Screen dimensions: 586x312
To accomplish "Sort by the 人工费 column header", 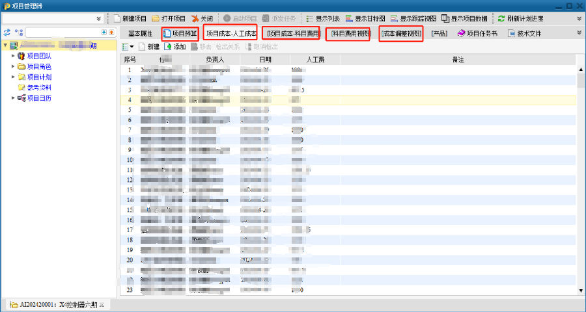I will coord(315,60).
